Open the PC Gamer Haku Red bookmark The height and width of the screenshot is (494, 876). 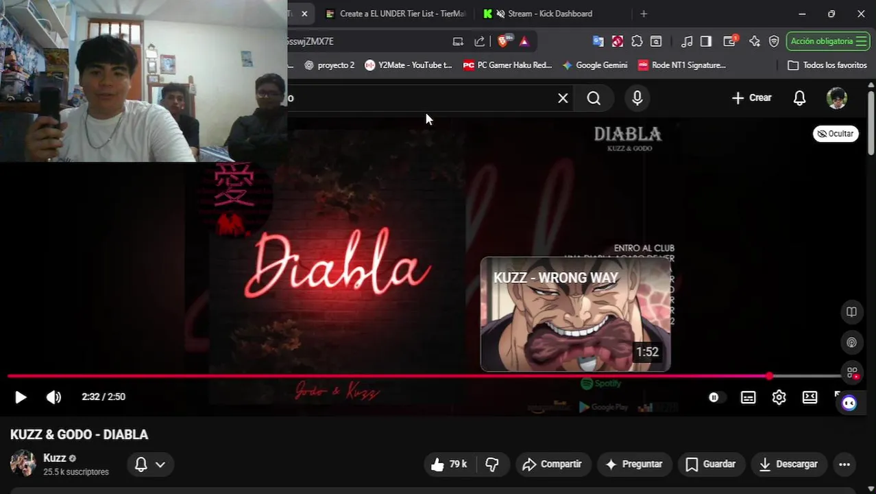click(x=507, y=65)
